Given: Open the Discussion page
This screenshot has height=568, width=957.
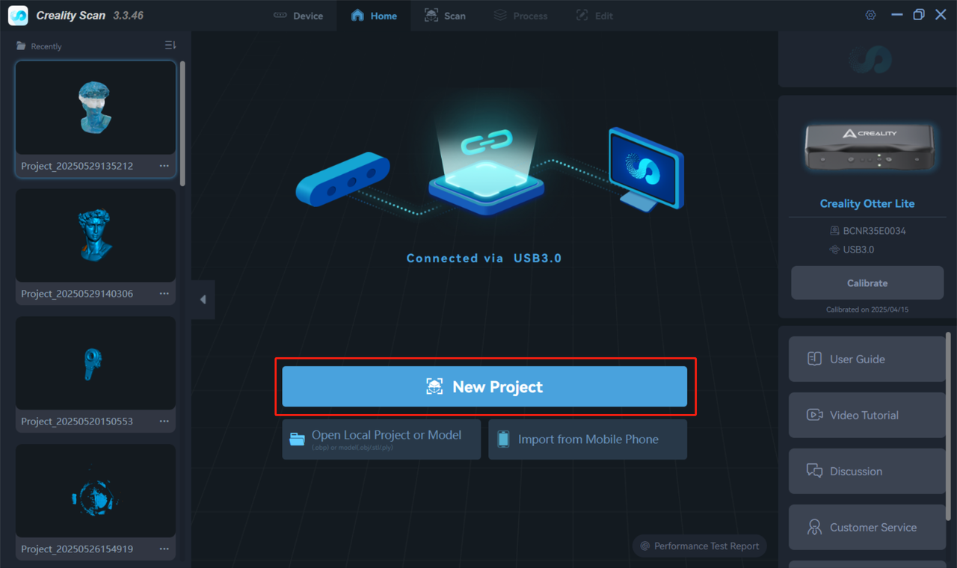Looking at the screenshot, I should pos(867,472).
